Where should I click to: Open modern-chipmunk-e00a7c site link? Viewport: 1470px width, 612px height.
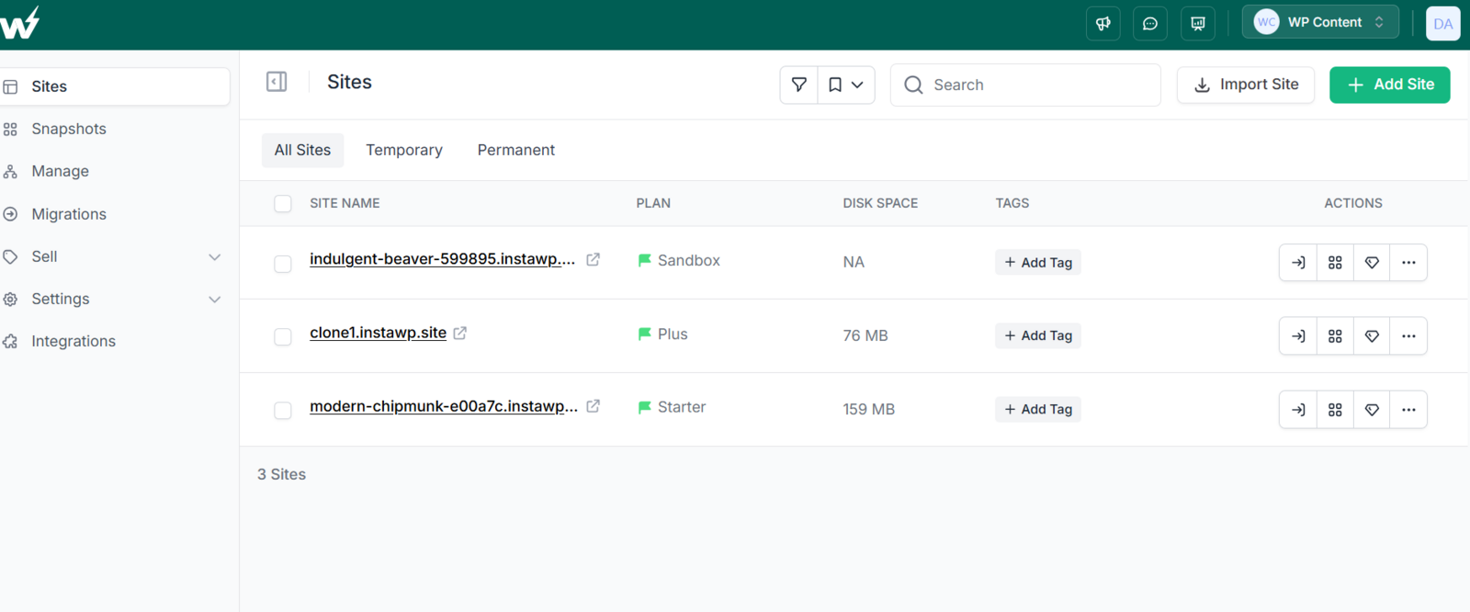coord(444,406)
